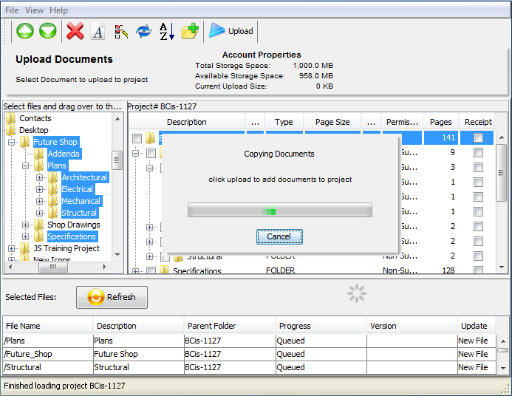Viewport: 512px width, 396px height.
Task: Cancel the Copying Documents dialog
Action: (x=279, y=236)
